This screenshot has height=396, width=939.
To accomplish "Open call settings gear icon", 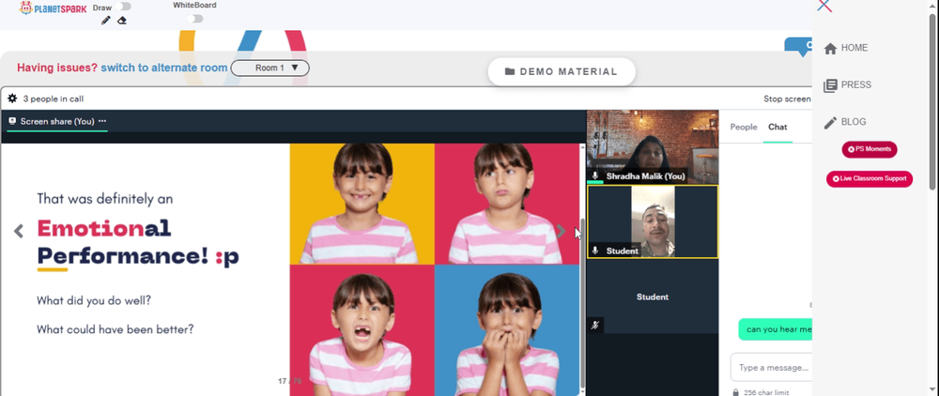I will 12,99.
